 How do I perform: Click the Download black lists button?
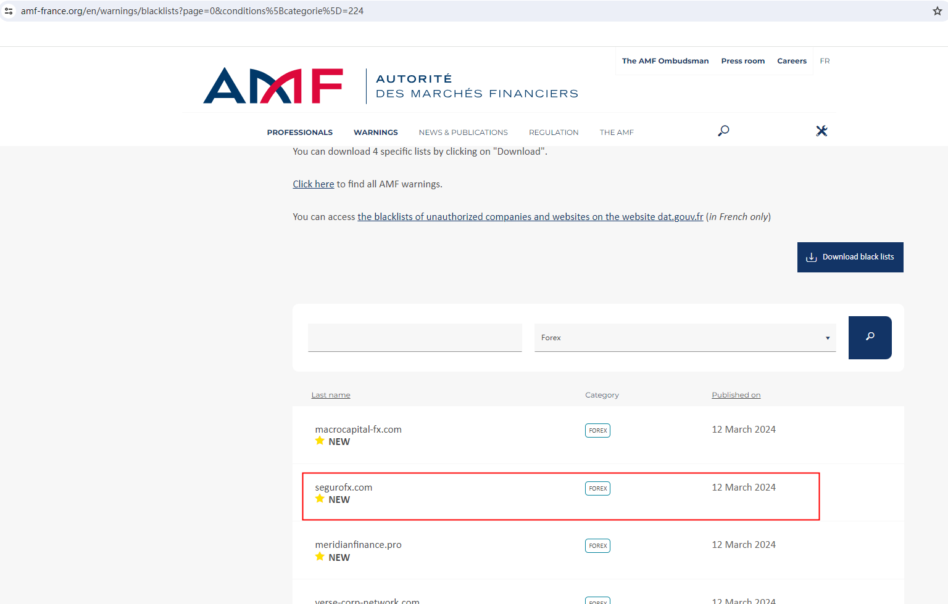click(850, 257)
